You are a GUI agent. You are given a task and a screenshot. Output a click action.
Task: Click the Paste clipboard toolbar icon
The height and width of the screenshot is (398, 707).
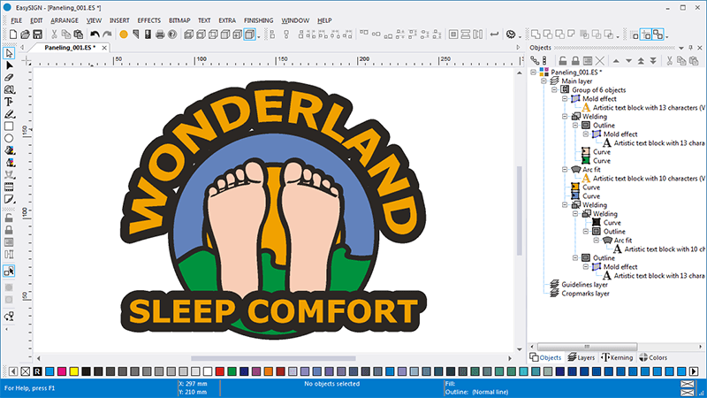(79, 34)
